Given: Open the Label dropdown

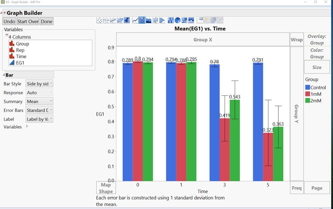Looking at the screenshot, I should click(x=39, y=119).
